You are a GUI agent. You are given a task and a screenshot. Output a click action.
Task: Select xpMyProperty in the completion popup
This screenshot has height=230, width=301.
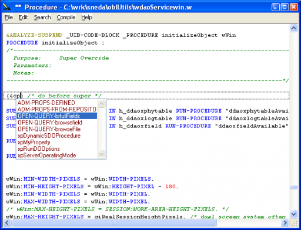click(56, 143)
